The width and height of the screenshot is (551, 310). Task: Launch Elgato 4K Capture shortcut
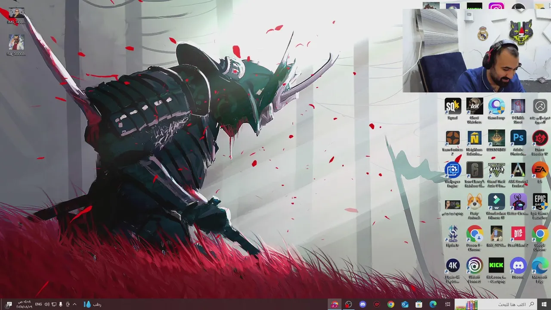point(452,270)
